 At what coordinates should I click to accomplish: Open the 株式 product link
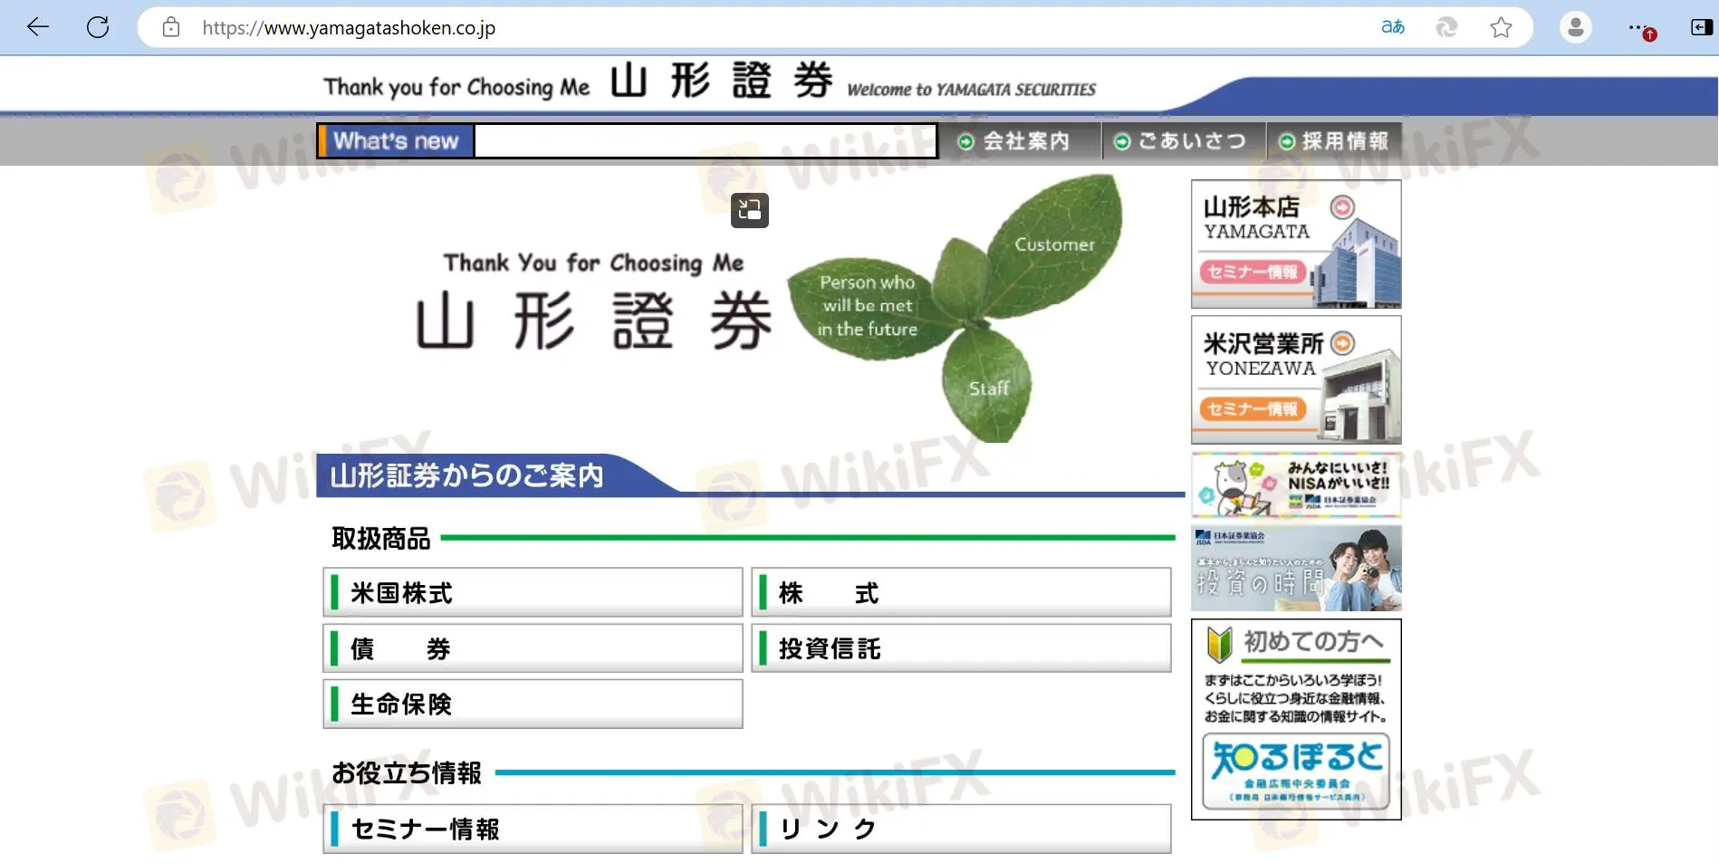[x=961, y=593]
